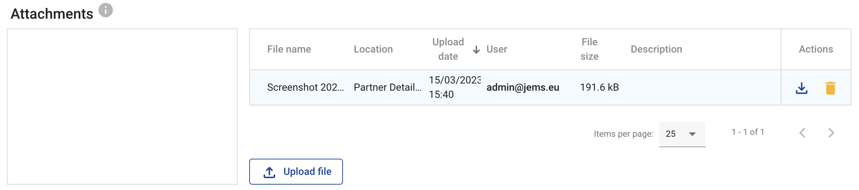Screen dimensions: 859x190
Task: Click the Partner Detail... location cell
Action: click(387, 87)
